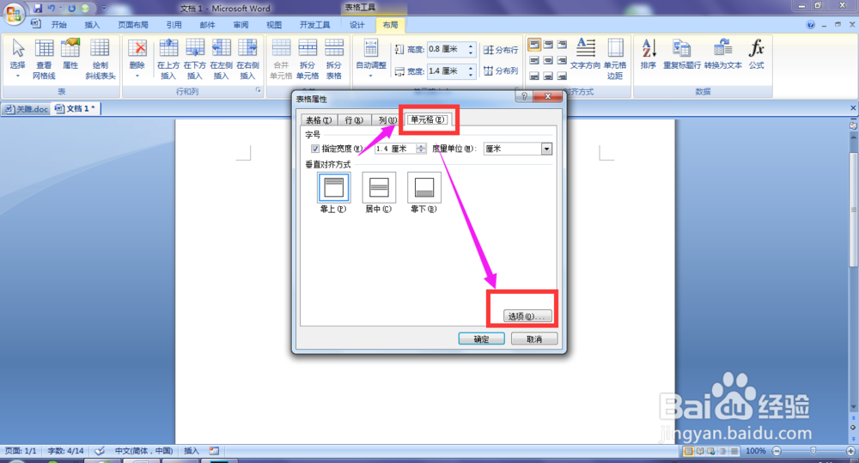This screenshot has height=463, width=859.
Task: Undo the last action
Action: point(52,9)
